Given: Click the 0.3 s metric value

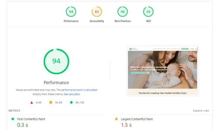Looking at the screenshot, I should click(x=23, y=125).
